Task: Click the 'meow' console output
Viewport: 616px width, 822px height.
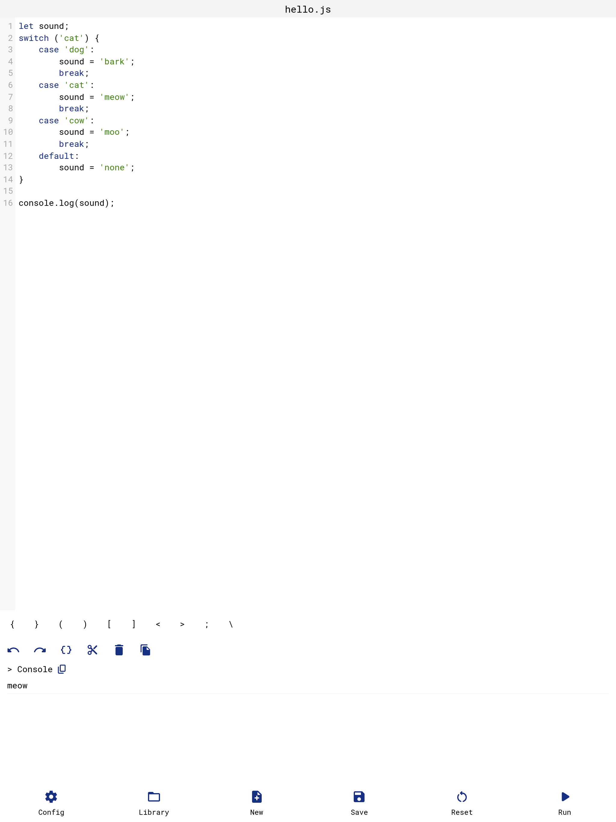Action: [17, 686]
